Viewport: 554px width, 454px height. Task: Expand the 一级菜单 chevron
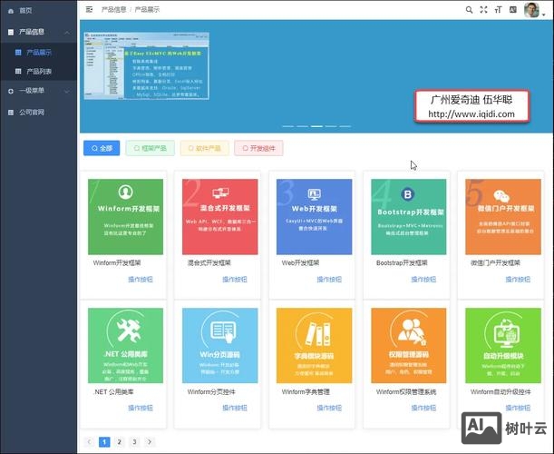(67, 92)
